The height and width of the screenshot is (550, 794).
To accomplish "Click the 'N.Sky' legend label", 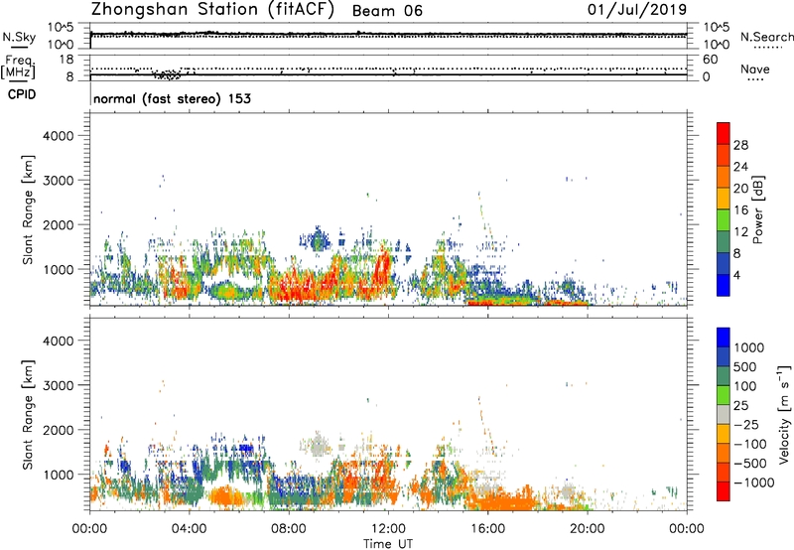I will pos(19,37).
